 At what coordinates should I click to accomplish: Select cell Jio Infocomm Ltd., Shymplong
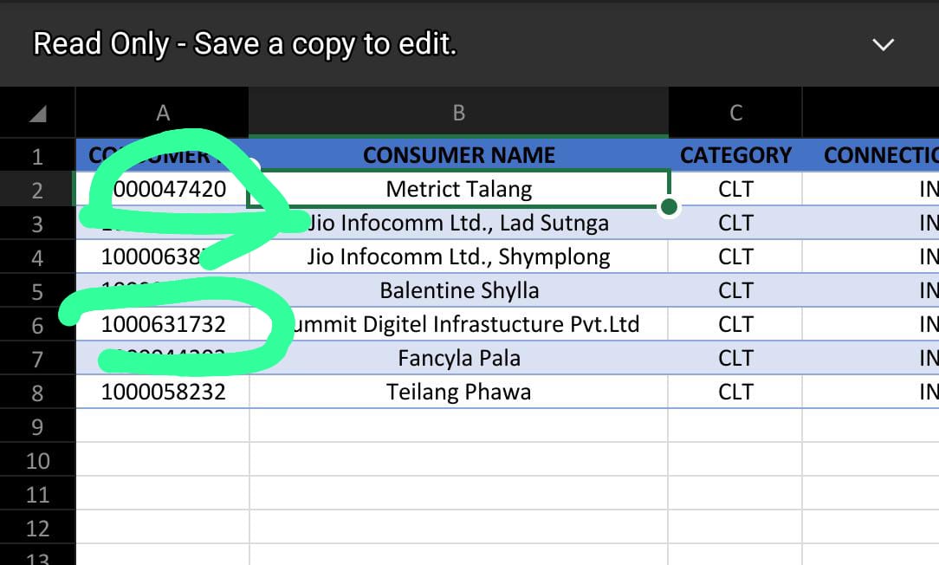click(458, 257)
